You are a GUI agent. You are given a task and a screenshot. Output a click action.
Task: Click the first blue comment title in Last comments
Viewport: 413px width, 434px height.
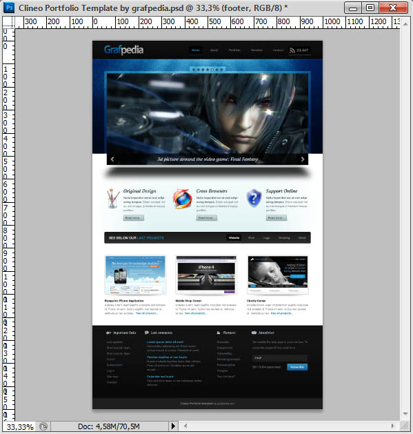point(165,342)
